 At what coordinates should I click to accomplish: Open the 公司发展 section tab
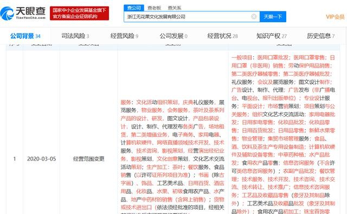(x=173, y=36)
